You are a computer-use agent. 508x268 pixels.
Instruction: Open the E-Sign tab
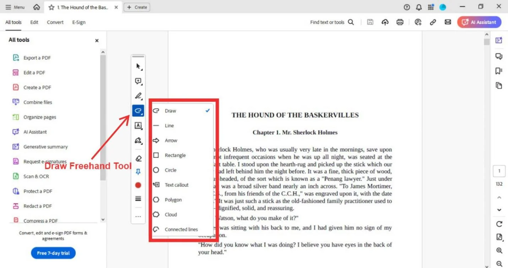coord(79,22)
